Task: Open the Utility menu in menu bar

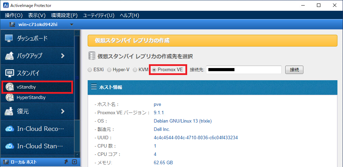Action: [x=98, y=15]
